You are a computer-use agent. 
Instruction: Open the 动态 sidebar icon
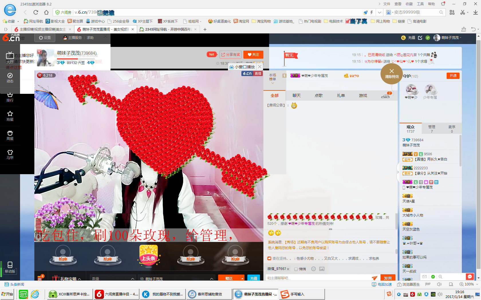click(10, 78)
